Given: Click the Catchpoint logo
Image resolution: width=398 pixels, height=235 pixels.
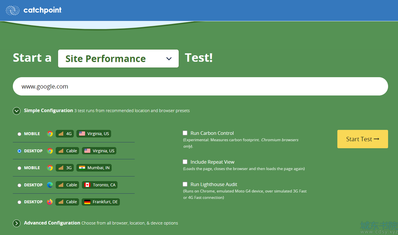Looking at the screenshot, I should click(x=34, y=10).
